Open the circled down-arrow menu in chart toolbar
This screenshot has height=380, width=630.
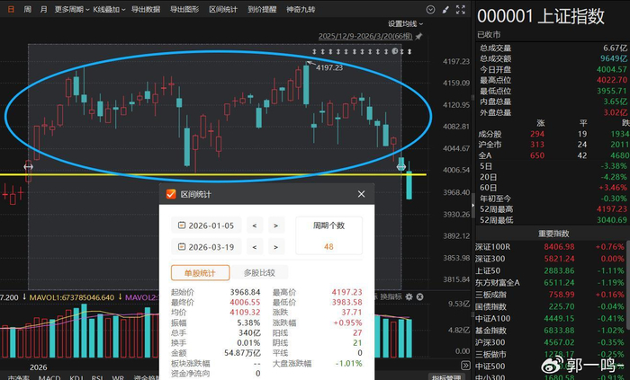430,10
